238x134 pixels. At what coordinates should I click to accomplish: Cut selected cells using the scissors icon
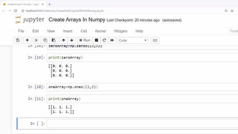37,40
